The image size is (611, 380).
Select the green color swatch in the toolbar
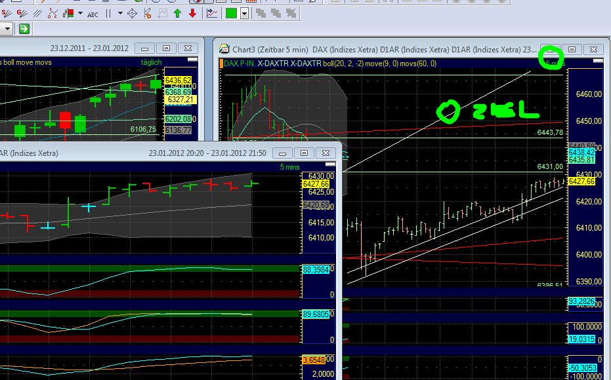[x=232, y=13]
